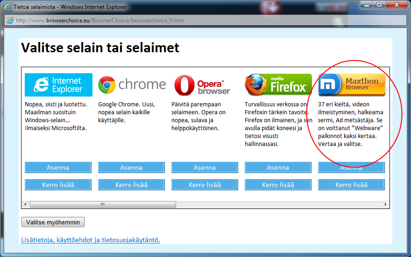The image size is (411, 257).
Task: Click Kerro lisää for Opera browser
Action: pos(205,185)
